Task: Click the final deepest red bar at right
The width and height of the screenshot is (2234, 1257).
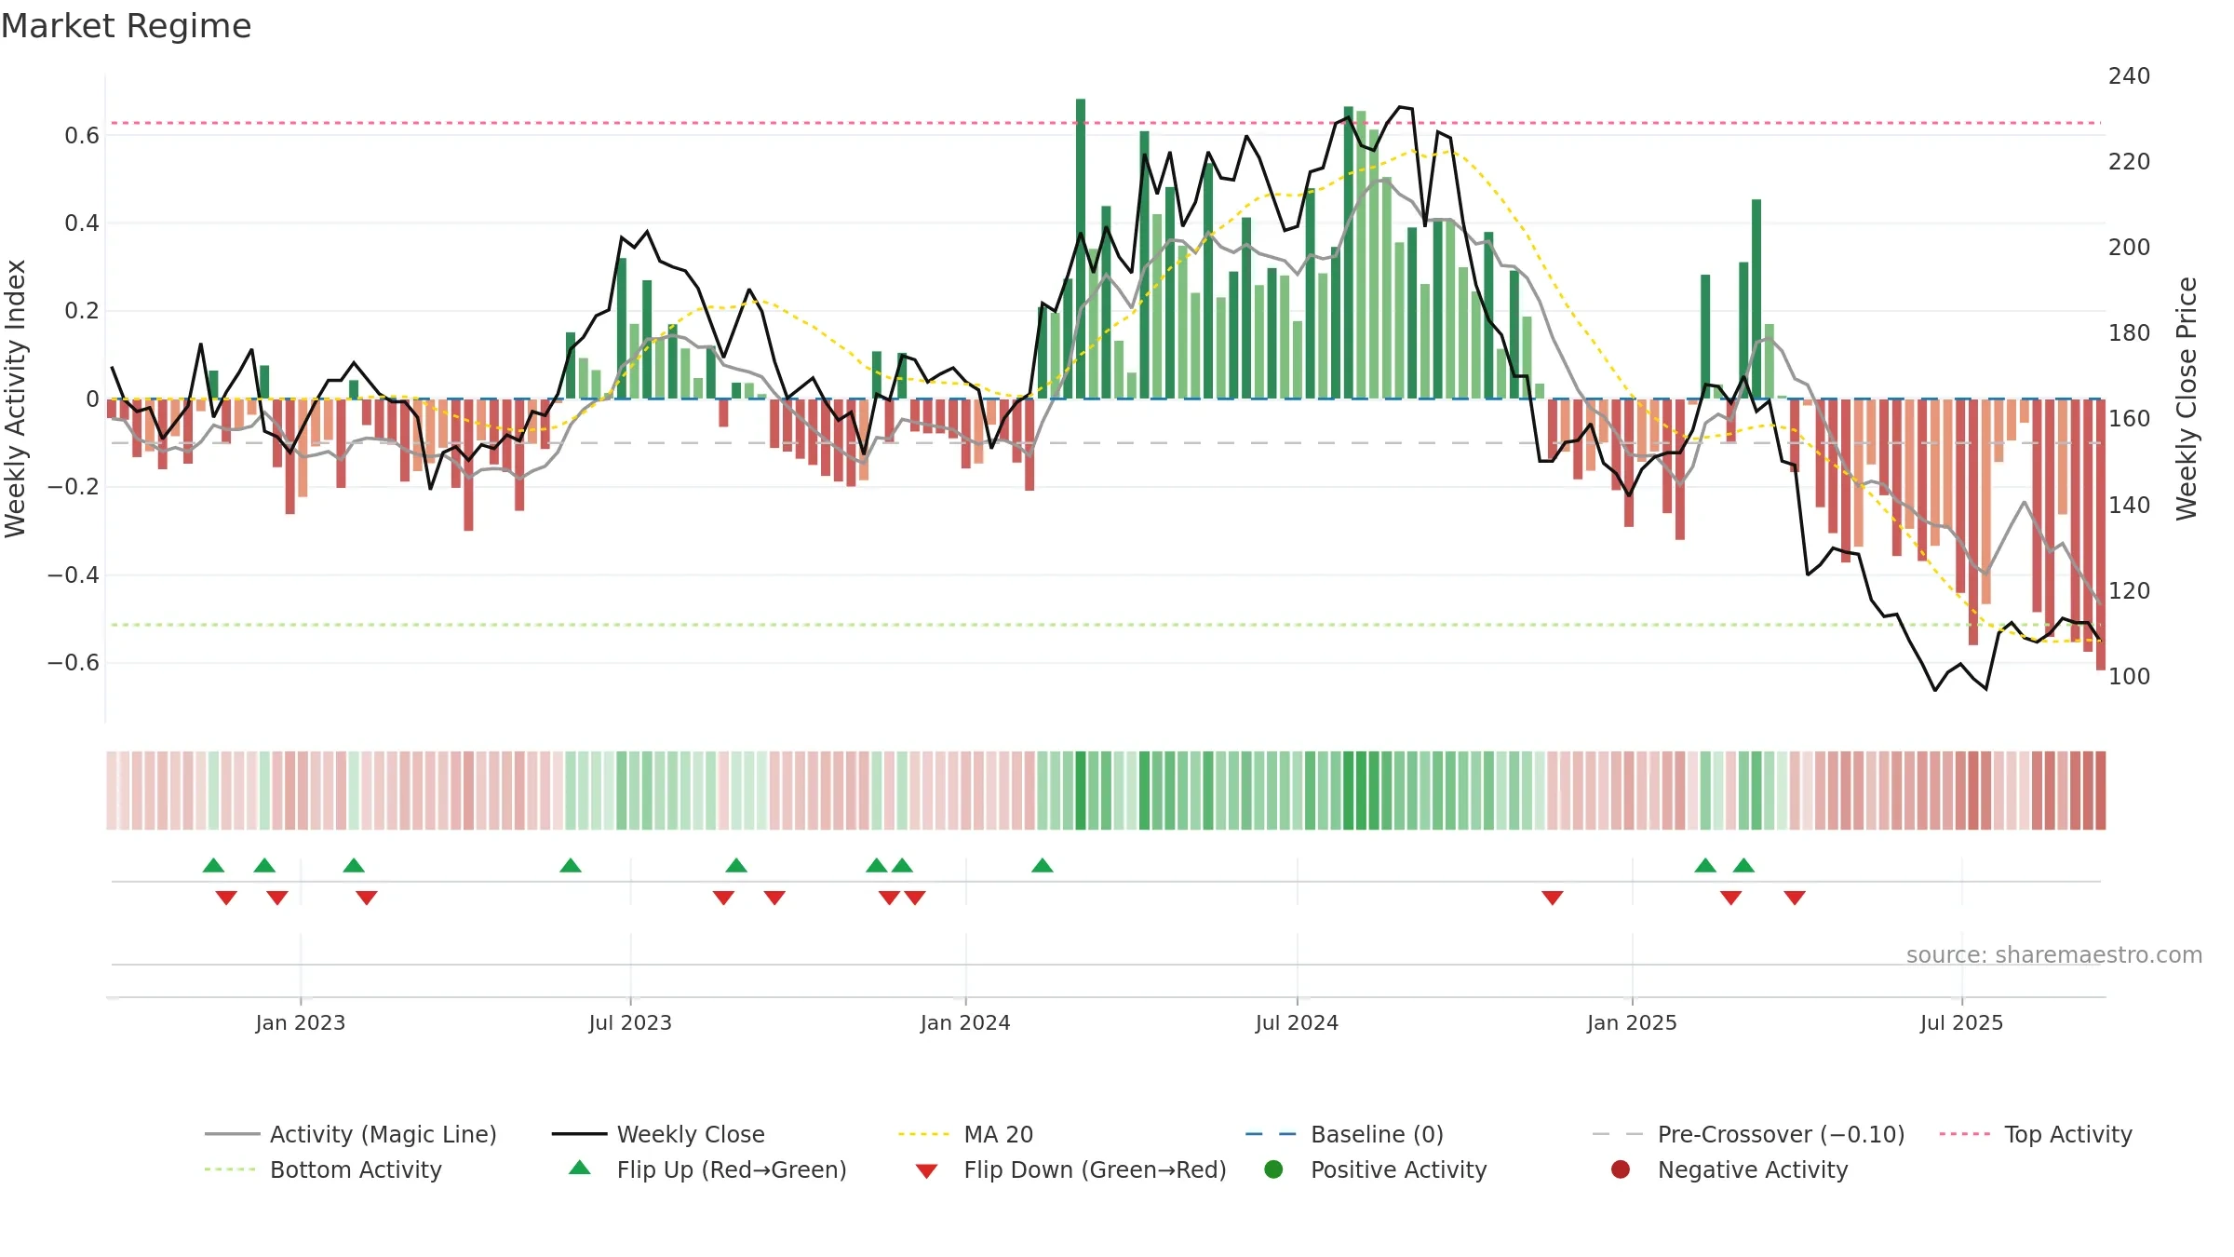Action: (x=2101, y=534)
